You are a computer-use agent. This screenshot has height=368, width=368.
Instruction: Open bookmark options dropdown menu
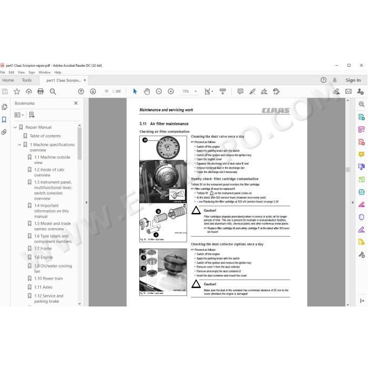pyautogui.click(x=19, y=115)
